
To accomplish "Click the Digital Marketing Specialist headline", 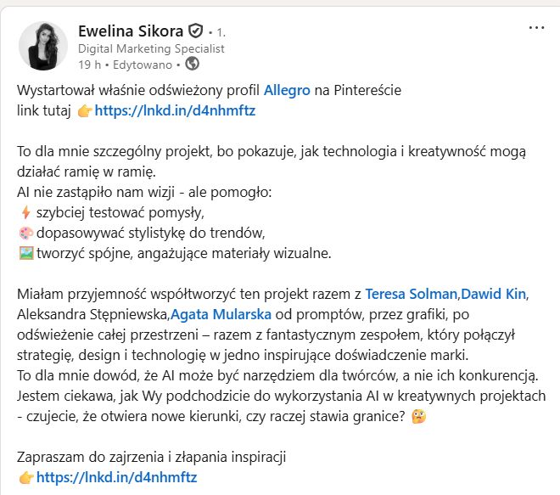I will pyautogui.click(x=151, y=49).
